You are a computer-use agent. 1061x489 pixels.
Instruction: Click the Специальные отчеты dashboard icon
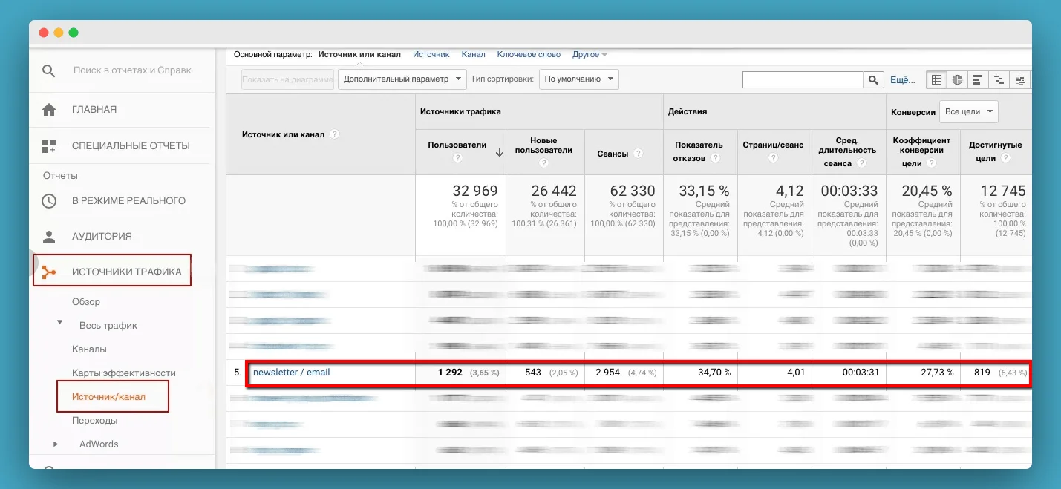pyautogui.click(x=49, y=146)
